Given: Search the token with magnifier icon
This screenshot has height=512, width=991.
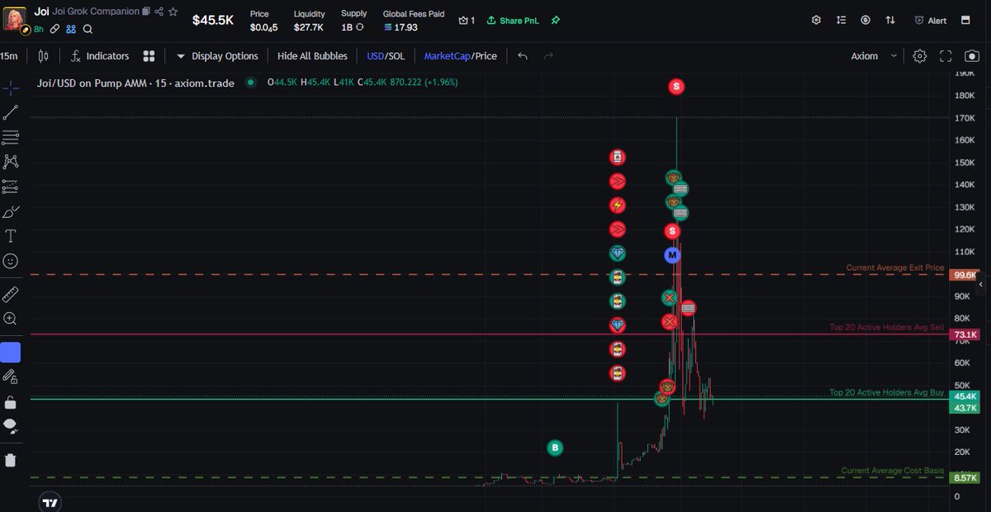Looking at the screenshot, I should pyautogui.click(x=88, y=29).
